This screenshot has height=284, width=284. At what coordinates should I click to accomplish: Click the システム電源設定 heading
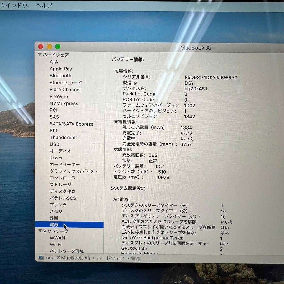click(129, 189)
